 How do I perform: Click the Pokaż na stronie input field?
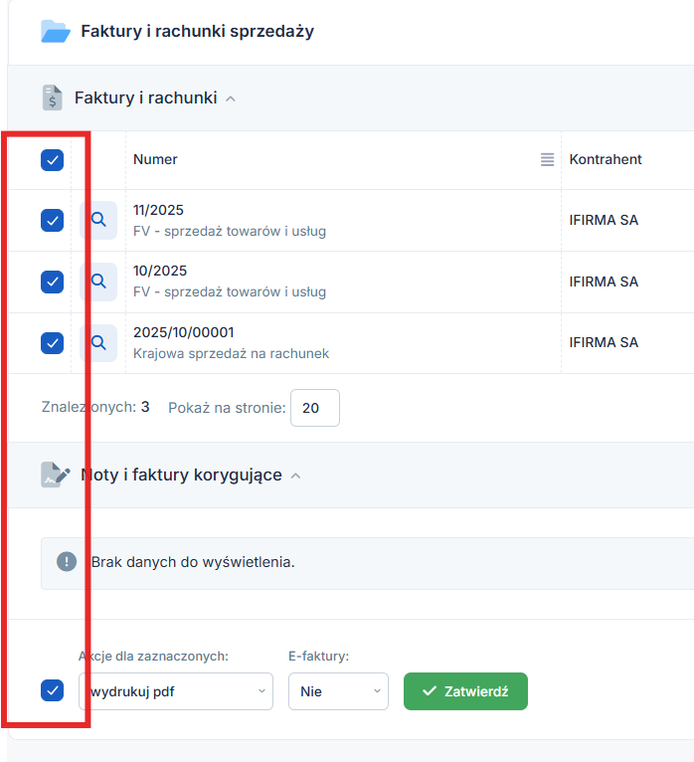click(314, 408)
